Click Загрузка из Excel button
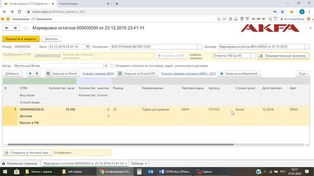 tap(62, 74)
